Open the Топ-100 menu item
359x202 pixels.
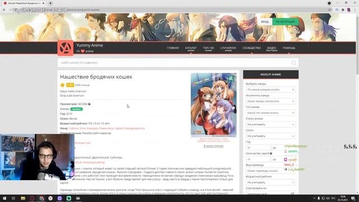(208, 49)
